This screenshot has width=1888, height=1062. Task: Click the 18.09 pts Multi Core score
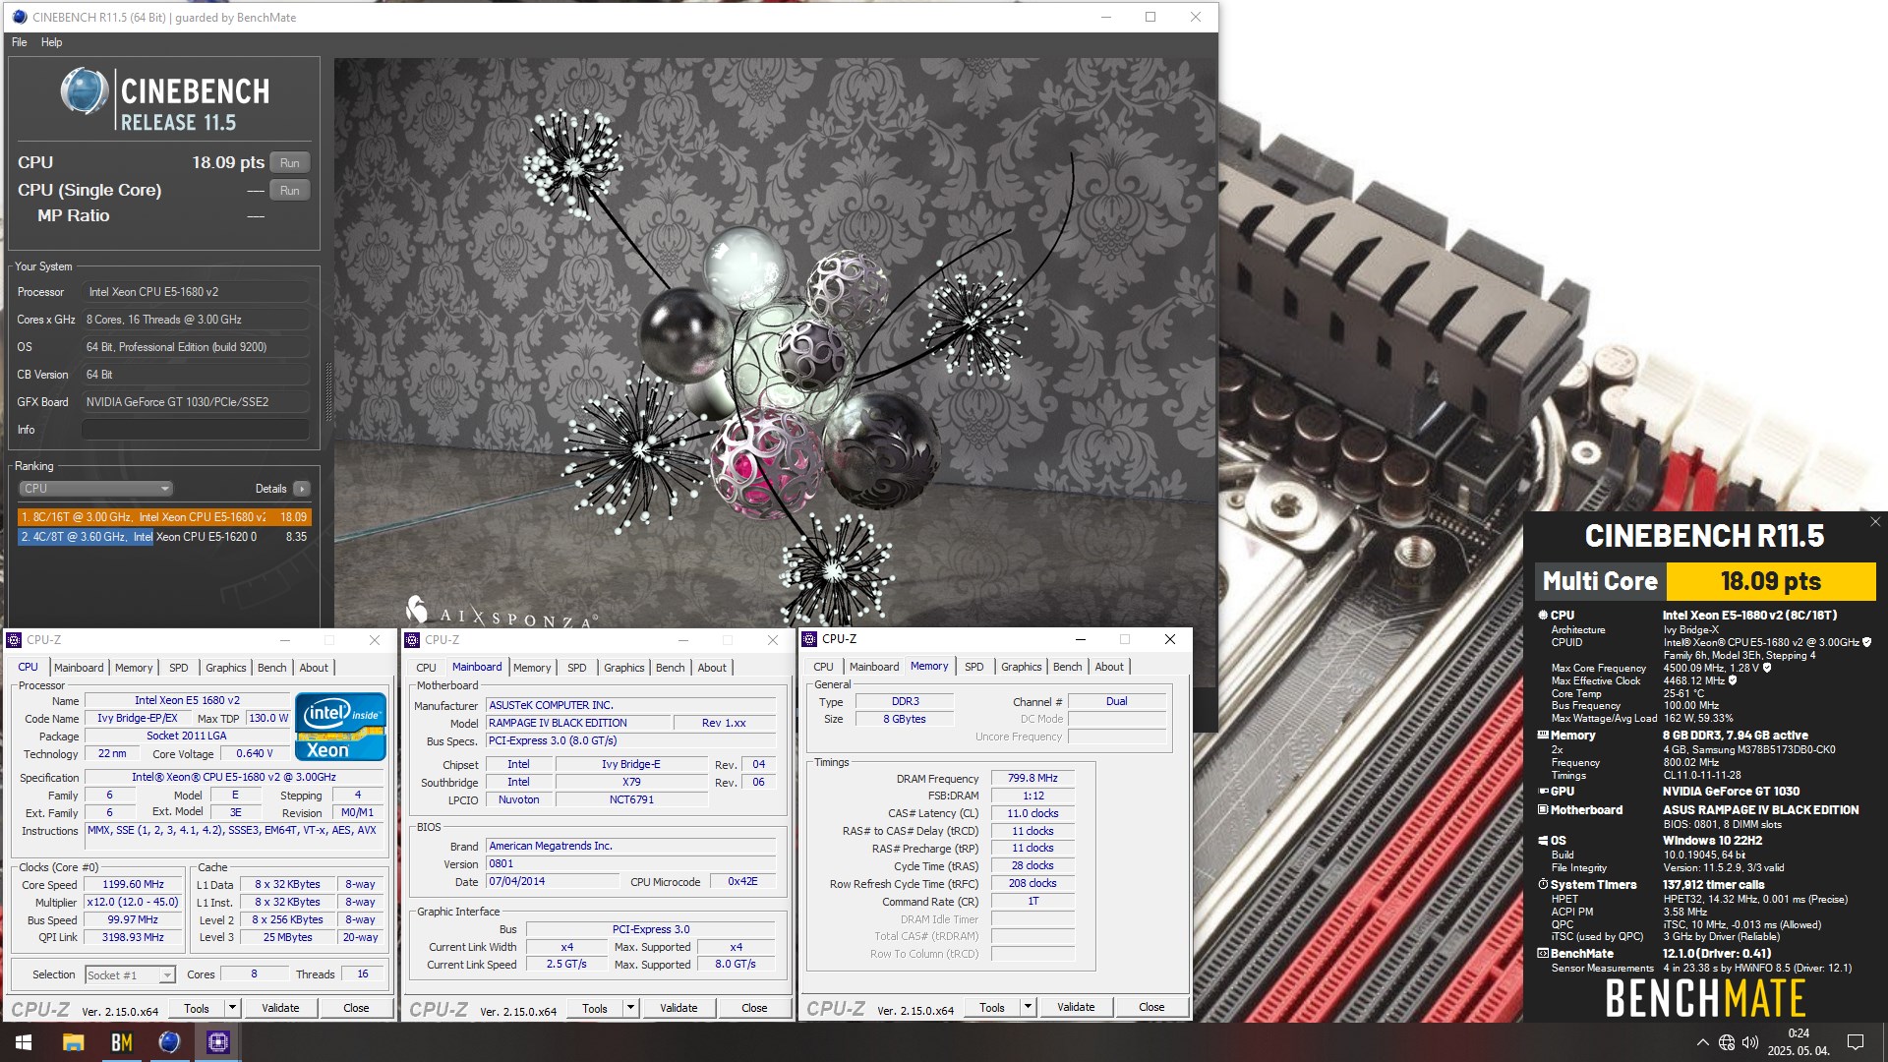[x=1771, y=582]
